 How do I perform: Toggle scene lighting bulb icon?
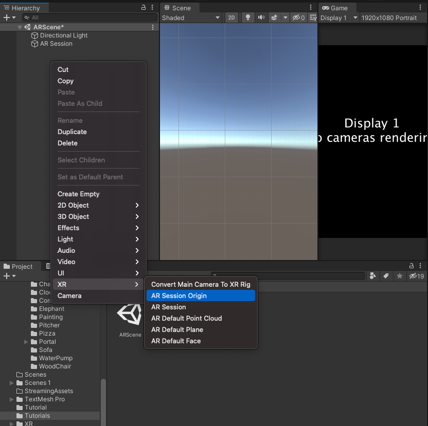(248, 17)
